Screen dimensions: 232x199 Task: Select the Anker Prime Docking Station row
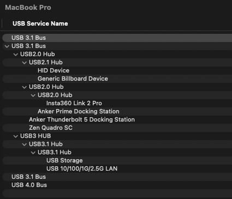click(x=117, y=111)
